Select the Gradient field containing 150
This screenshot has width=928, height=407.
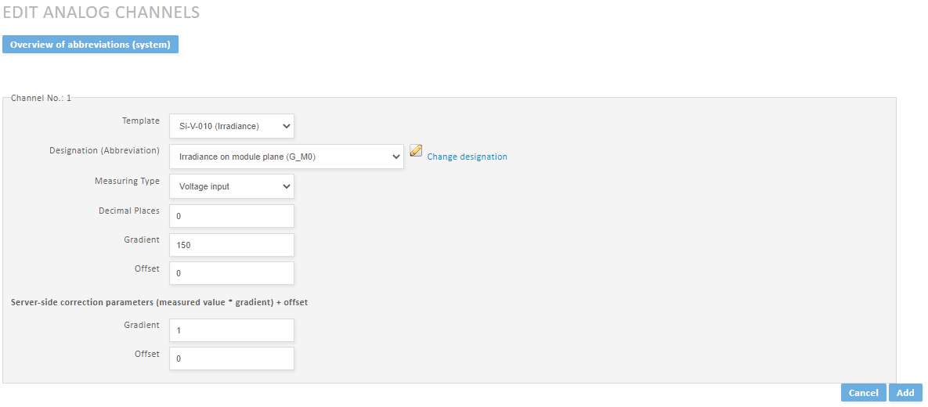[231, 245]
